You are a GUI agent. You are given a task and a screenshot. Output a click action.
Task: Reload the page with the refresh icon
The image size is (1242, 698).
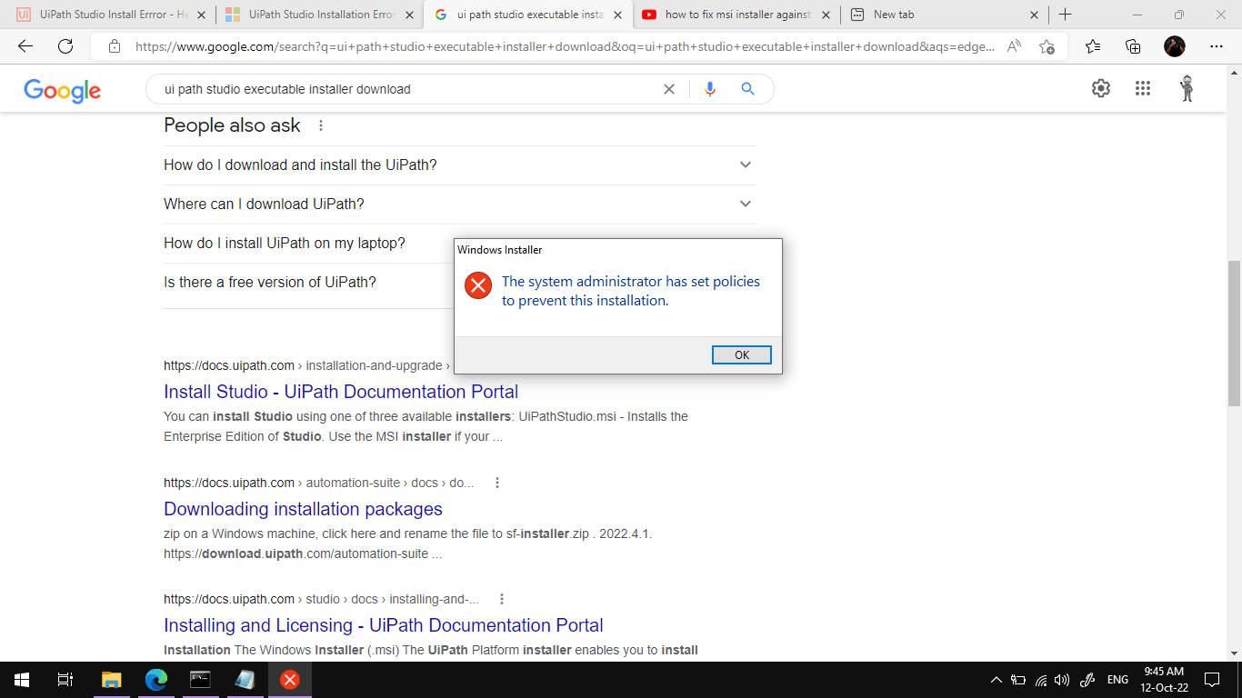click(x=65, y=46)
